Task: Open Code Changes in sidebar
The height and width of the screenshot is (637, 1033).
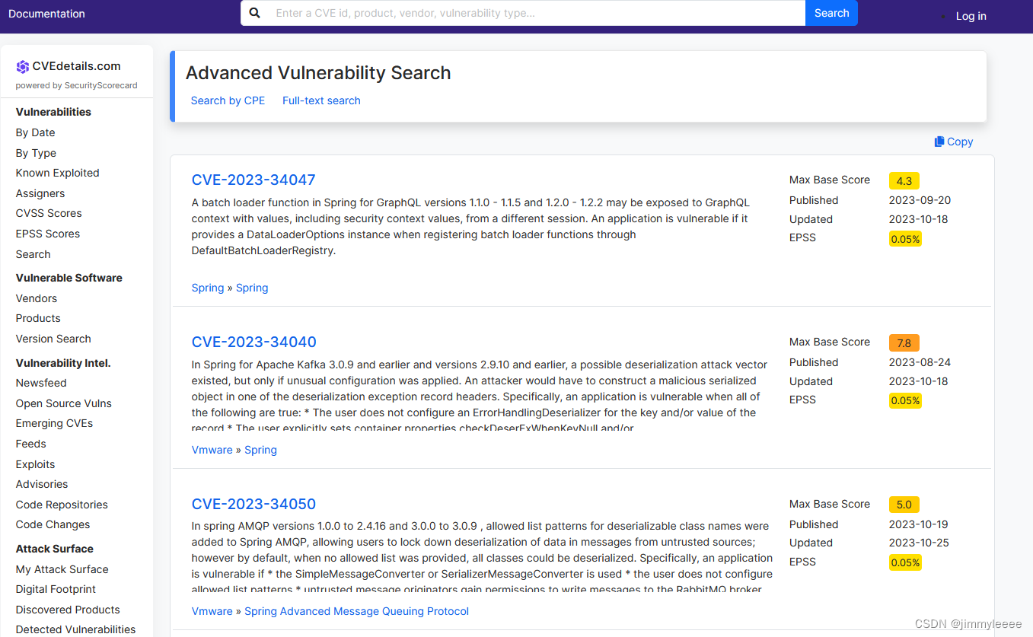Action: pos(53,524)
